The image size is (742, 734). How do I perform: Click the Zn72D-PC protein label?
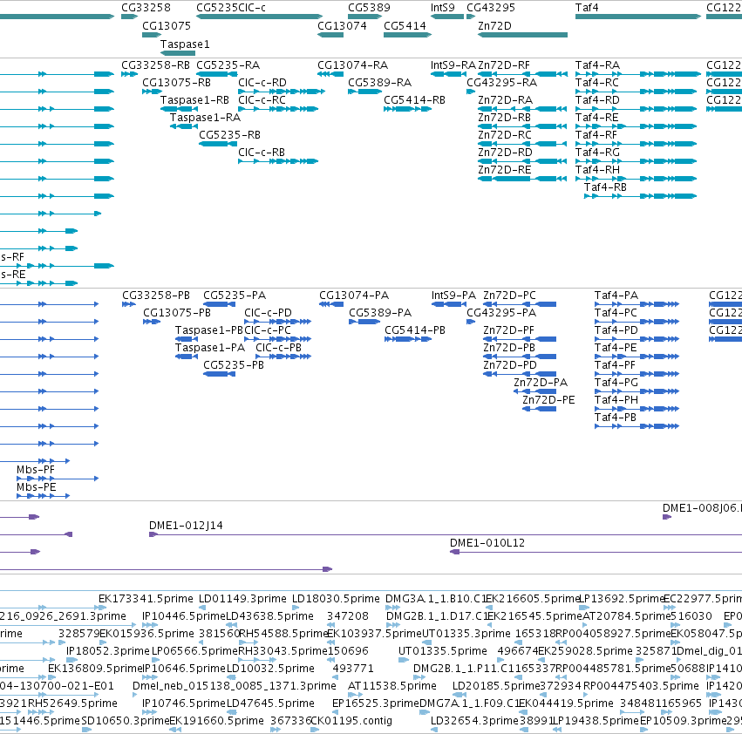point(509,296)
